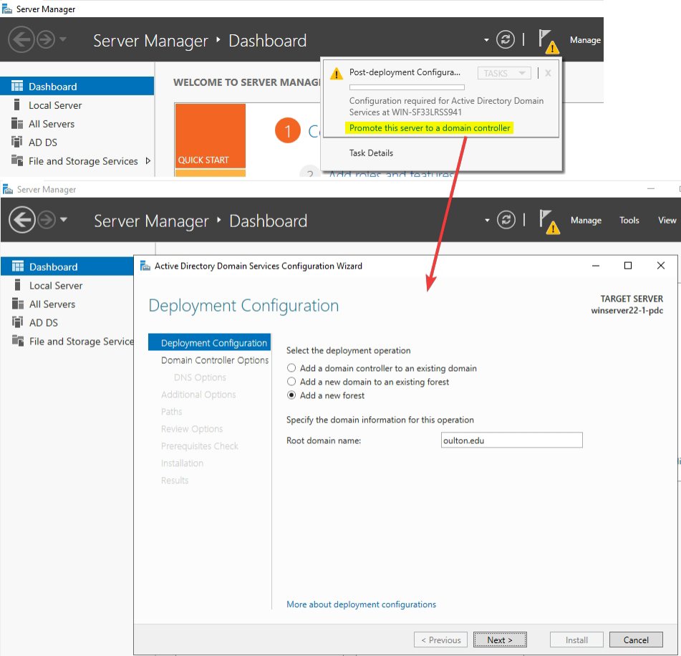Screen dimensions: 681x656
Task: Open the View menu
Action: [667, 221]
